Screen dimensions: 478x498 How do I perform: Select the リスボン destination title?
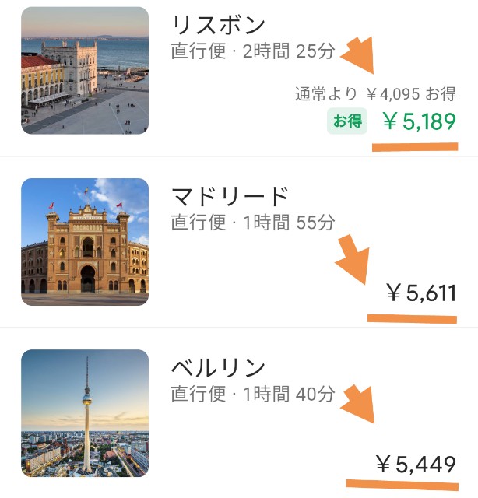[218, 25]
